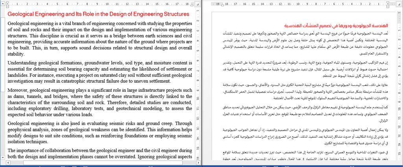Select the first line indent marker on the English ruler

[x=7, y=3]
